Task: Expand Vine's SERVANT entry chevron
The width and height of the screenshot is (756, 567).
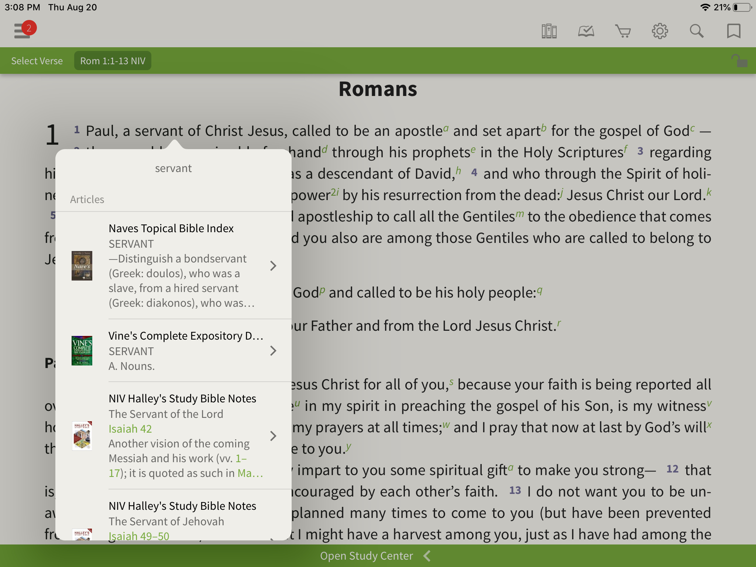Action: click(x=273, y=351)
